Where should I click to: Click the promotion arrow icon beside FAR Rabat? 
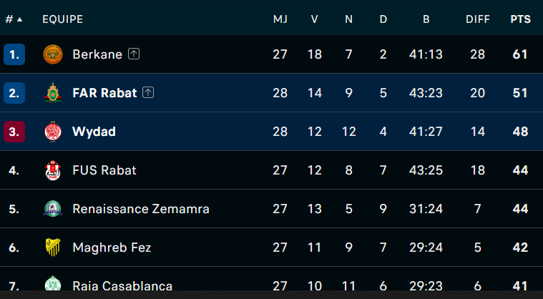coord(148,92)
